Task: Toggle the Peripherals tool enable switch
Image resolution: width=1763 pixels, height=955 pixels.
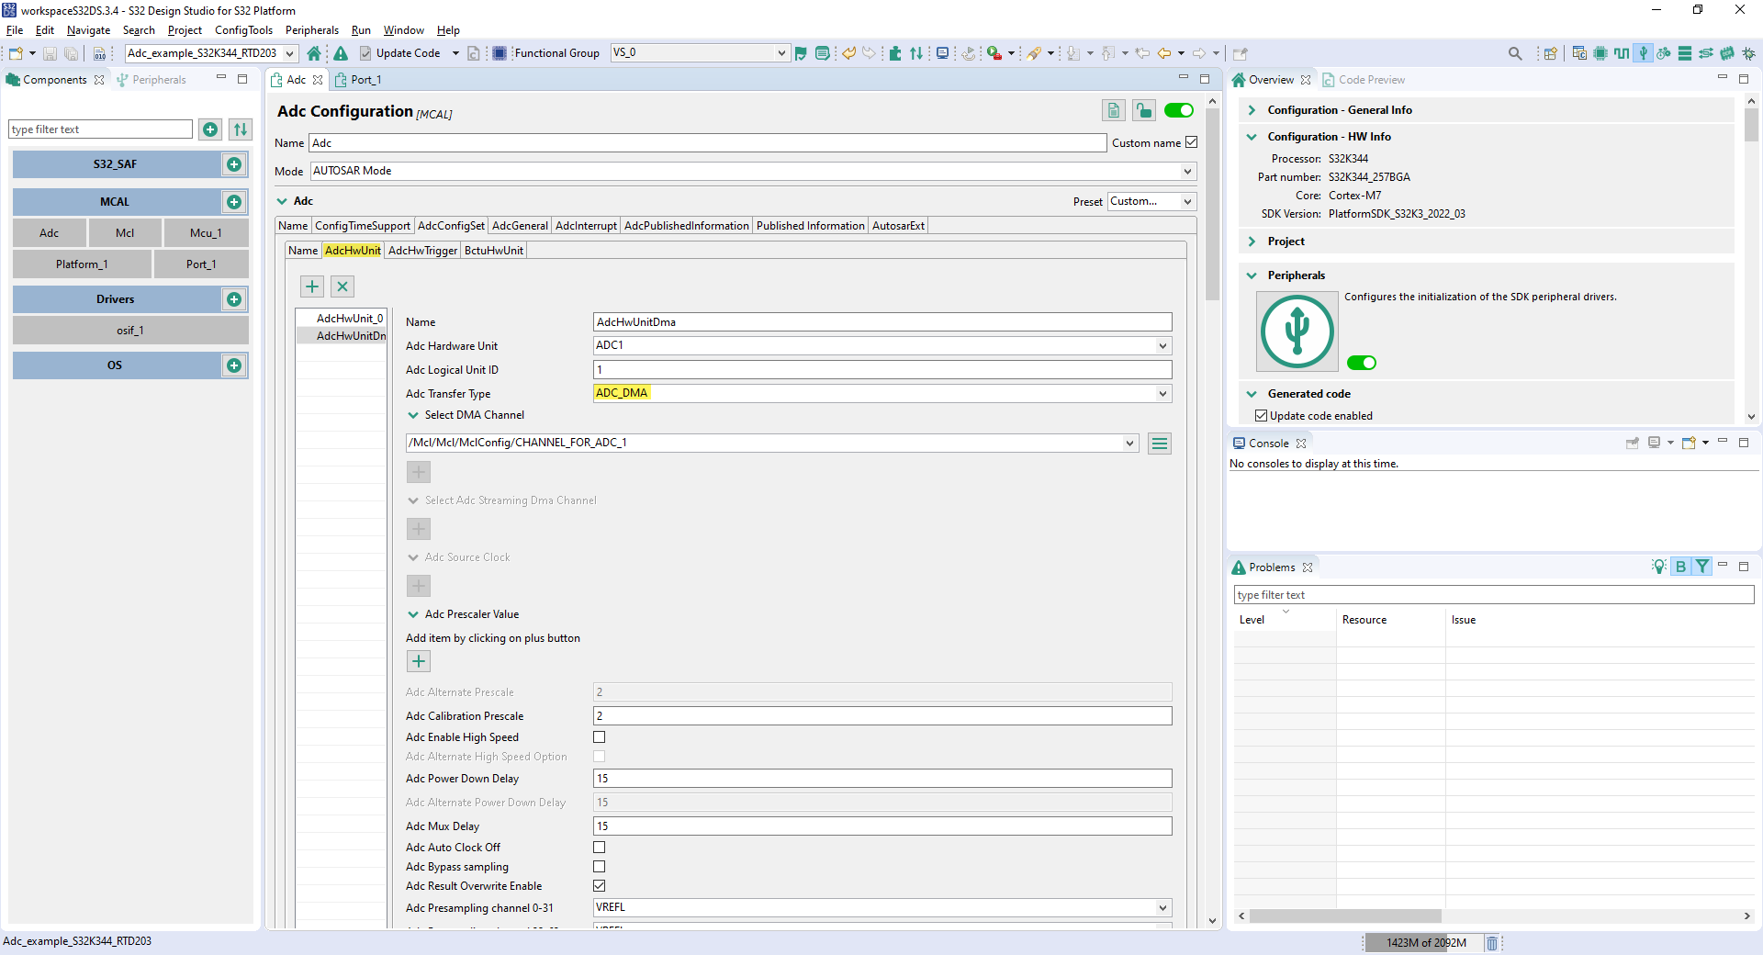Action: [x=1362, y=363]
